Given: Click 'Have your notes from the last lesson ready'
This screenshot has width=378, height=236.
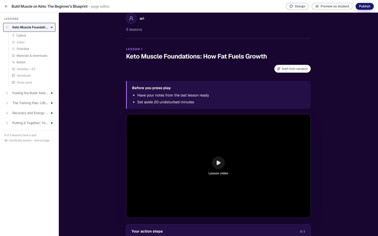Looking at the screenshot, I should (173, 95).
